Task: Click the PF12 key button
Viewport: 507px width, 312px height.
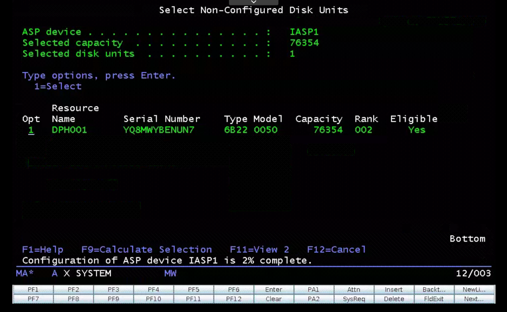Action: pos(234,299)
